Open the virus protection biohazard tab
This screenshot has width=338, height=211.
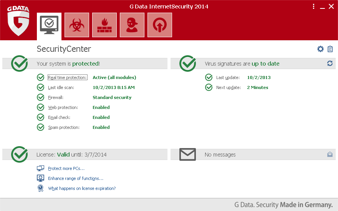(x=77, y=25)
